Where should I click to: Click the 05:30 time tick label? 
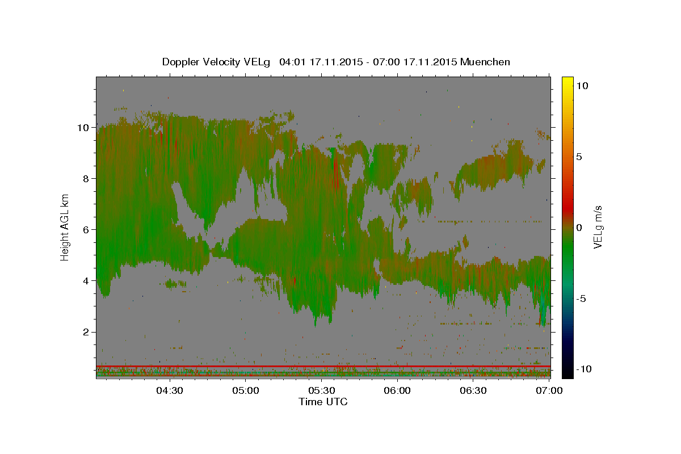(x=321, y=390)
